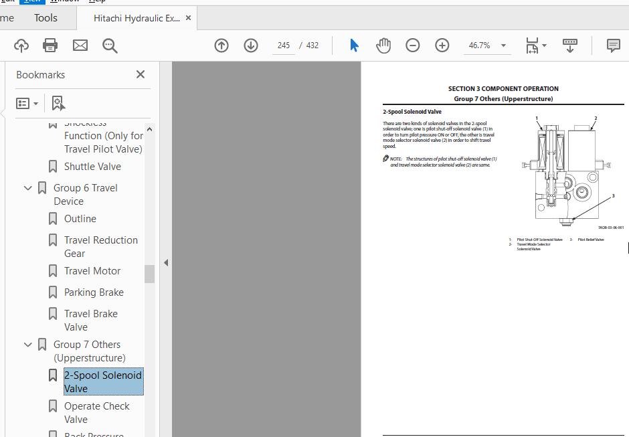Open Travel Motor bookmark
The width and height of the screenshot is (629, 437).
92,271
